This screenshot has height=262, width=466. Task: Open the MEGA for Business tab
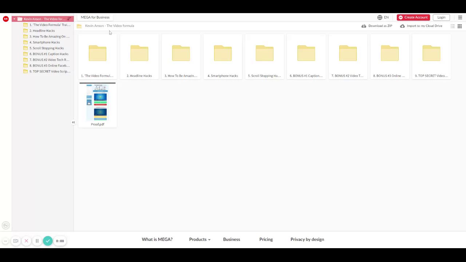click(95, 17)
